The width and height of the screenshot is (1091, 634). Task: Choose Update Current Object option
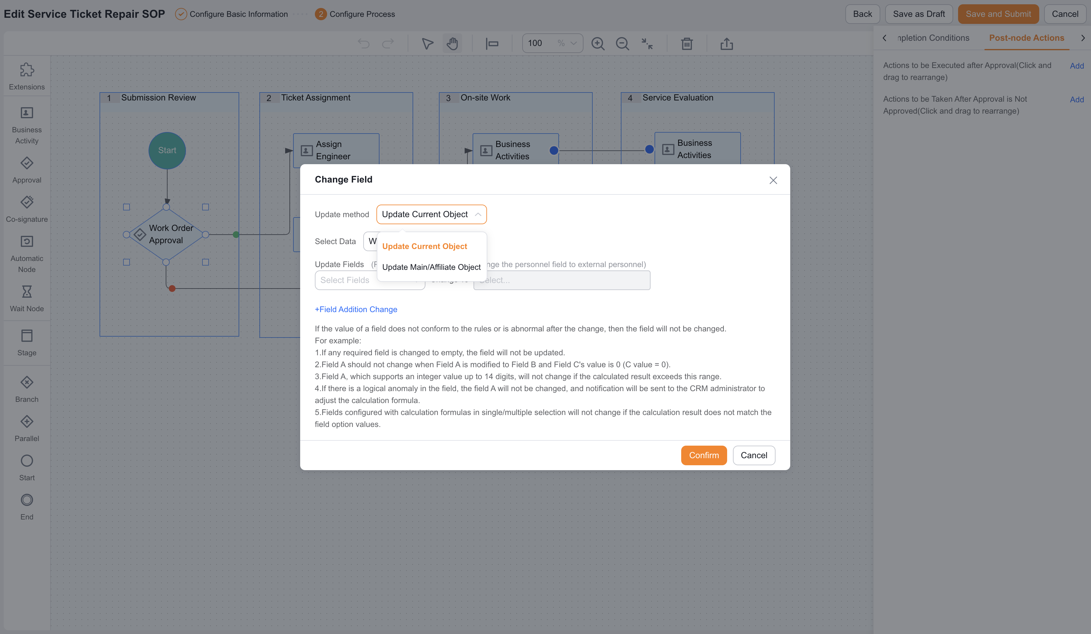424,247
